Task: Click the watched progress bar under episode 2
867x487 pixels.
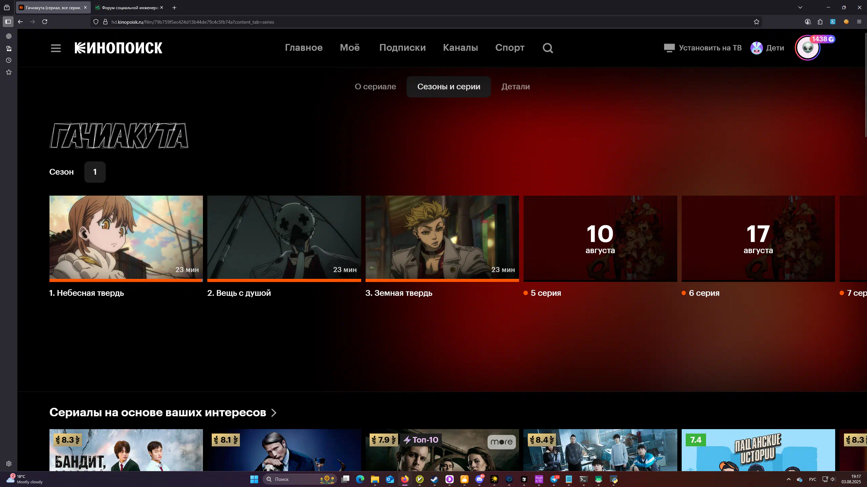Action: click(284, 280)
